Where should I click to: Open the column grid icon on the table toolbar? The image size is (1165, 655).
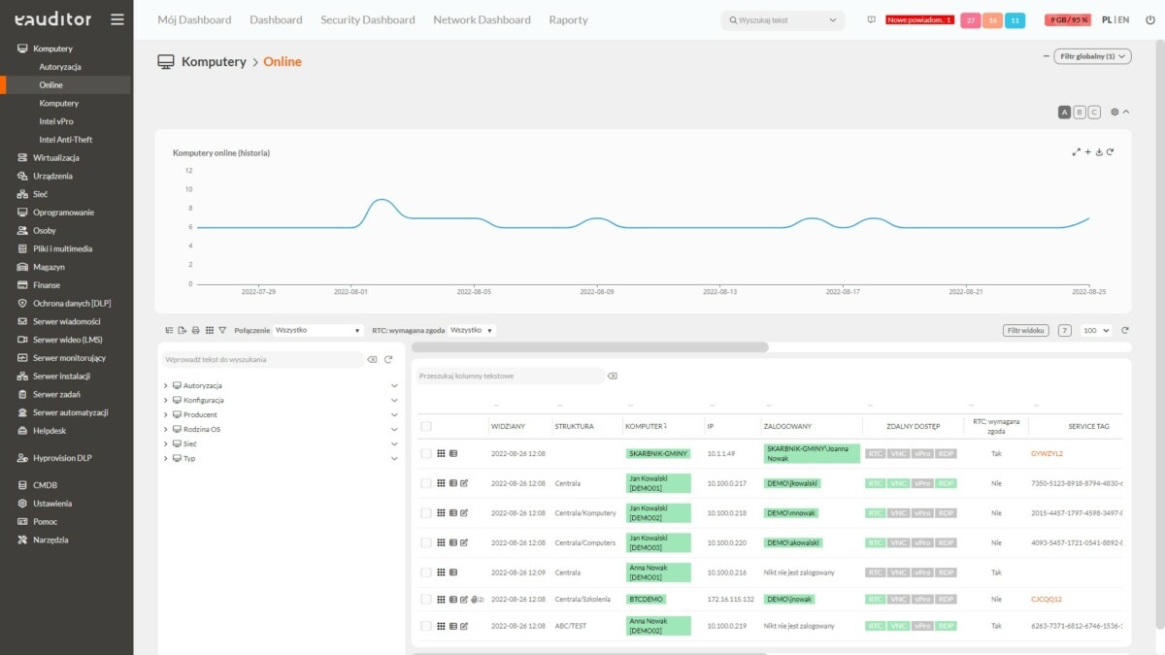coord(209,330)
